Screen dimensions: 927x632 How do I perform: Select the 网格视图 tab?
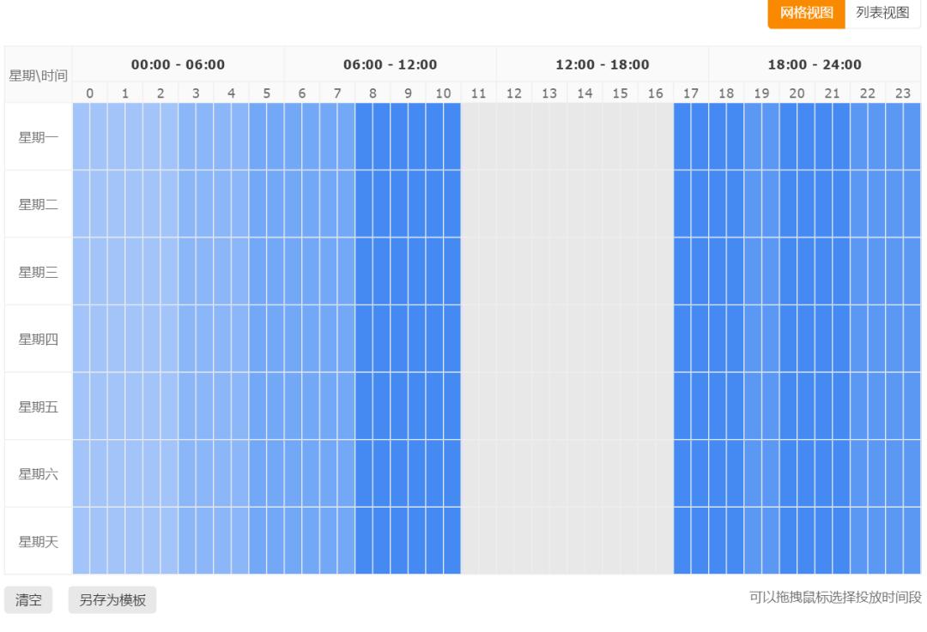point(806,14)
